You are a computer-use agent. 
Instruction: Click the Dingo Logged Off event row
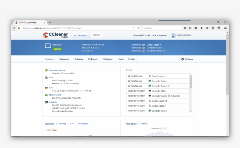click(x=158, y=101)
